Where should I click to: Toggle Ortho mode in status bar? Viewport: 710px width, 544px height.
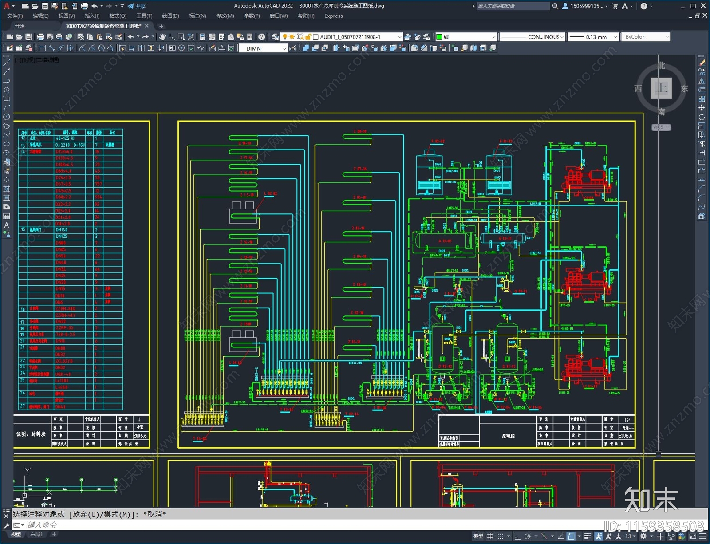click(517, 536)
